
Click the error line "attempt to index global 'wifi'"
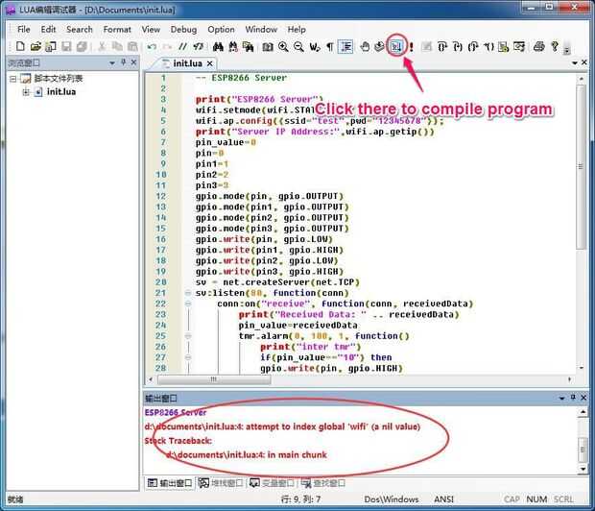pyautogui.click(x=282, y=426)
